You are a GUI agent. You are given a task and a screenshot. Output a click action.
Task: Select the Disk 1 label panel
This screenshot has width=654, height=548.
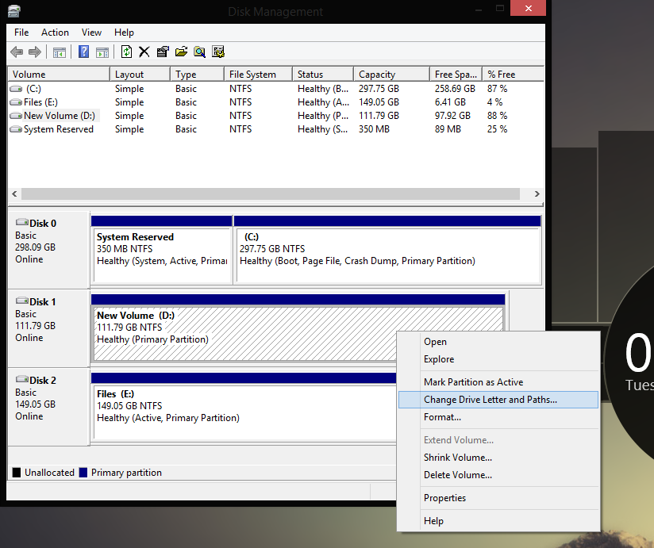[x=48, y=328]
